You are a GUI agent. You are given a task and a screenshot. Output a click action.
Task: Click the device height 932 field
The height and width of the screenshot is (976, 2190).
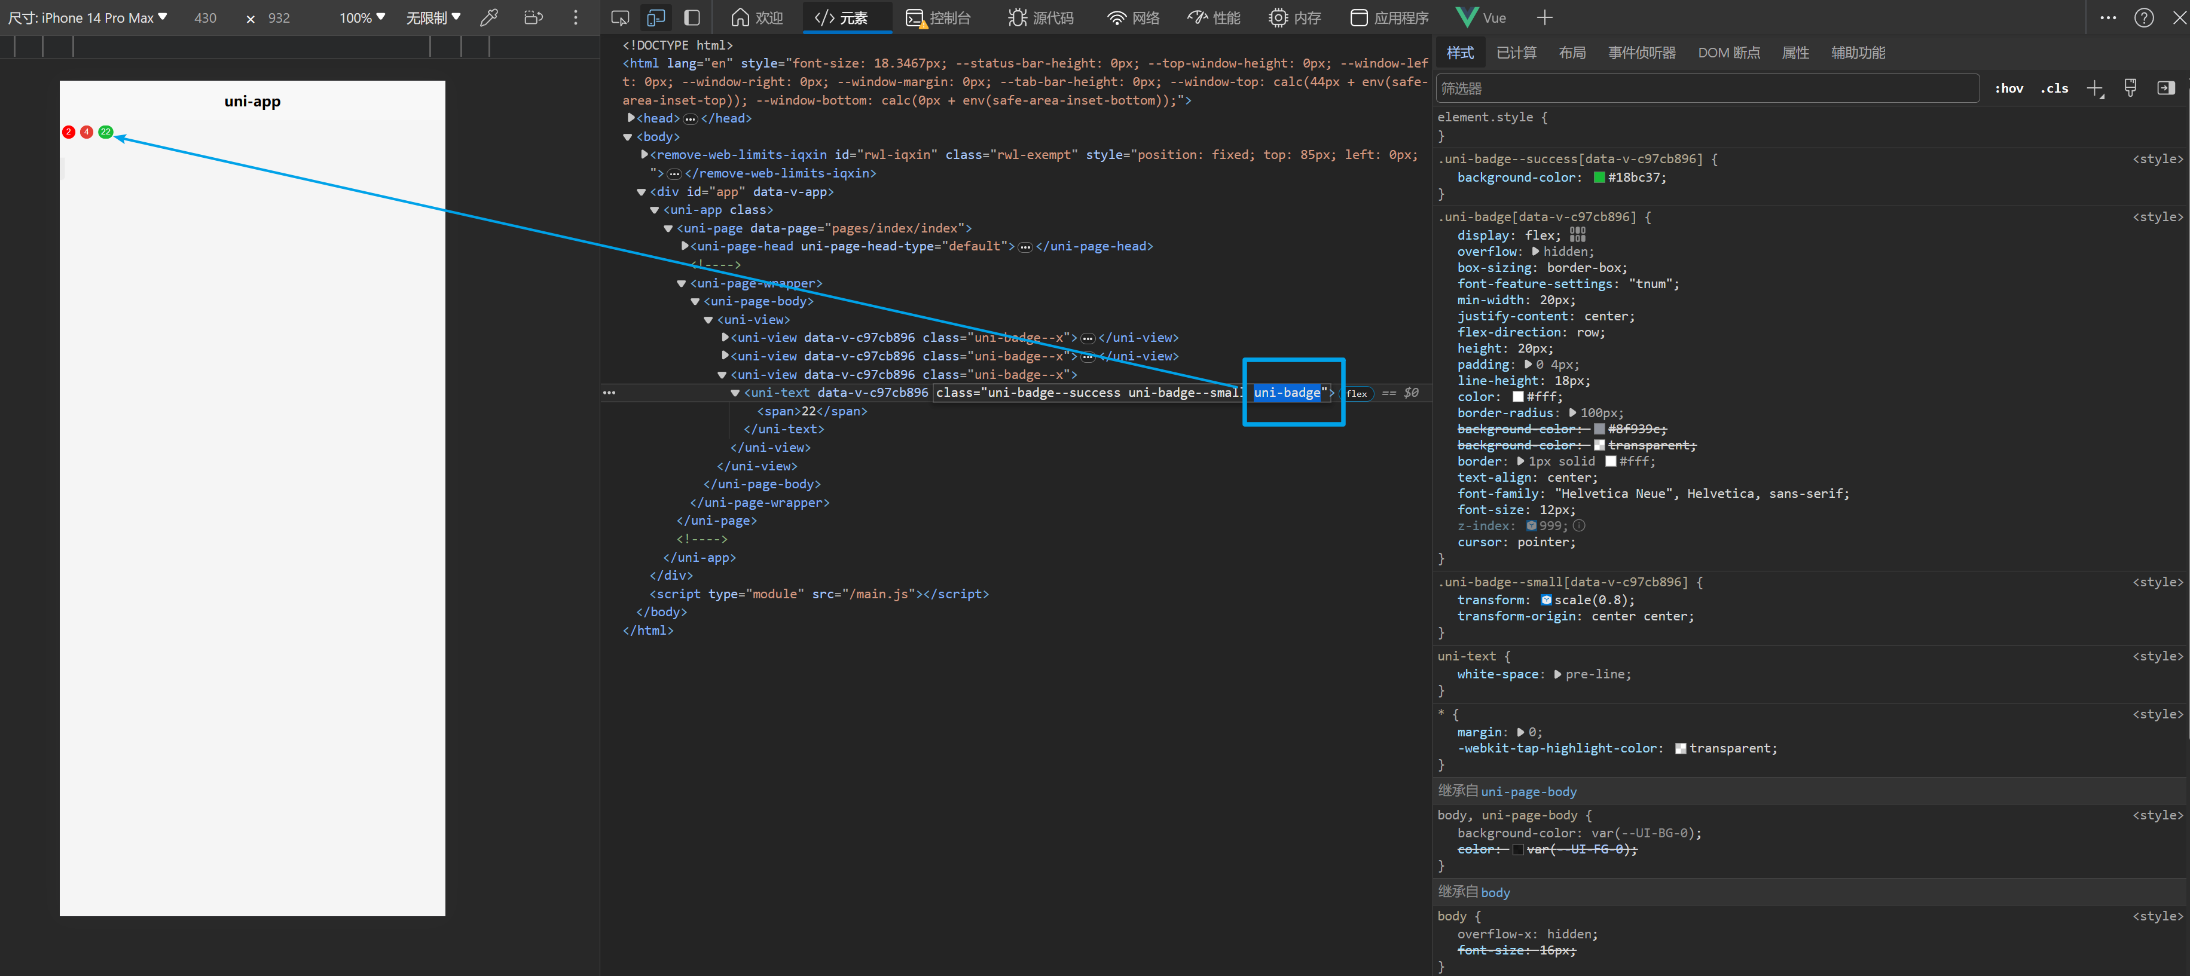click(x=279, y=18)
